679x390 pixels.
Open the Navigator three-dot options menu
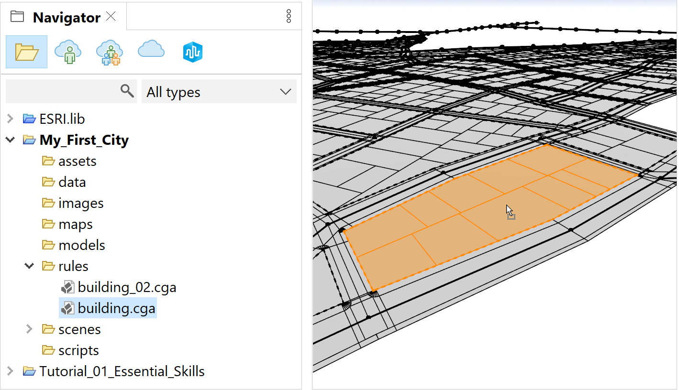(289, 16)
